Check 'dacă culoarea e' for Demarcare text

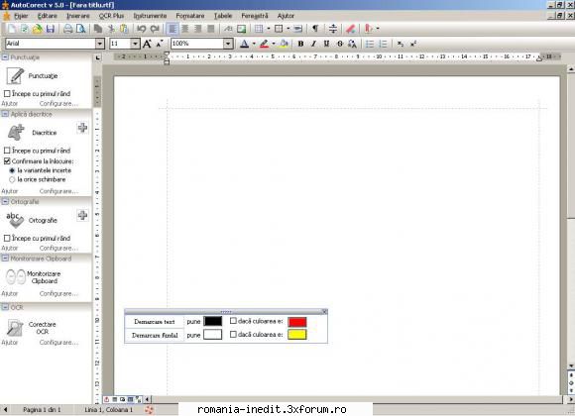pyautogui.click(x=233, y=321)
